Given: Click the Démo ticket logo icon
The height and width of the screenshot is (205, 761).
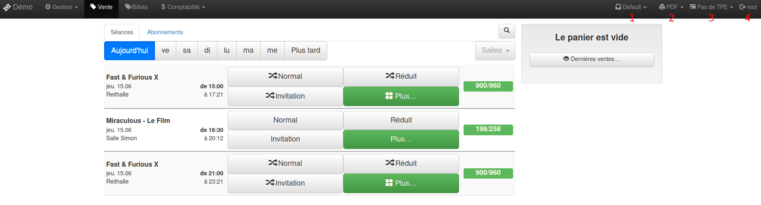Looking at the screenshot, I should 7,7.
